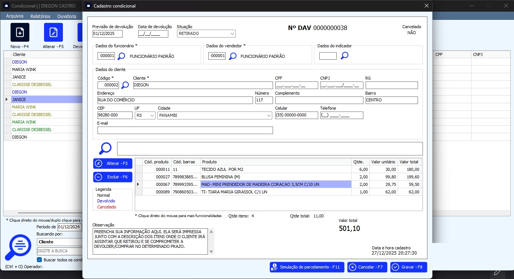Open seller search magnifier in Dados do vendedor
The image size is (514, 279).
coord(233,56)
